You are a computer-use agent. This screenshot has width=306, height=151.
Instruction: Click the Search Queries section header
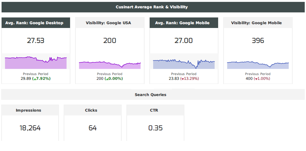[x=150, y=95]
